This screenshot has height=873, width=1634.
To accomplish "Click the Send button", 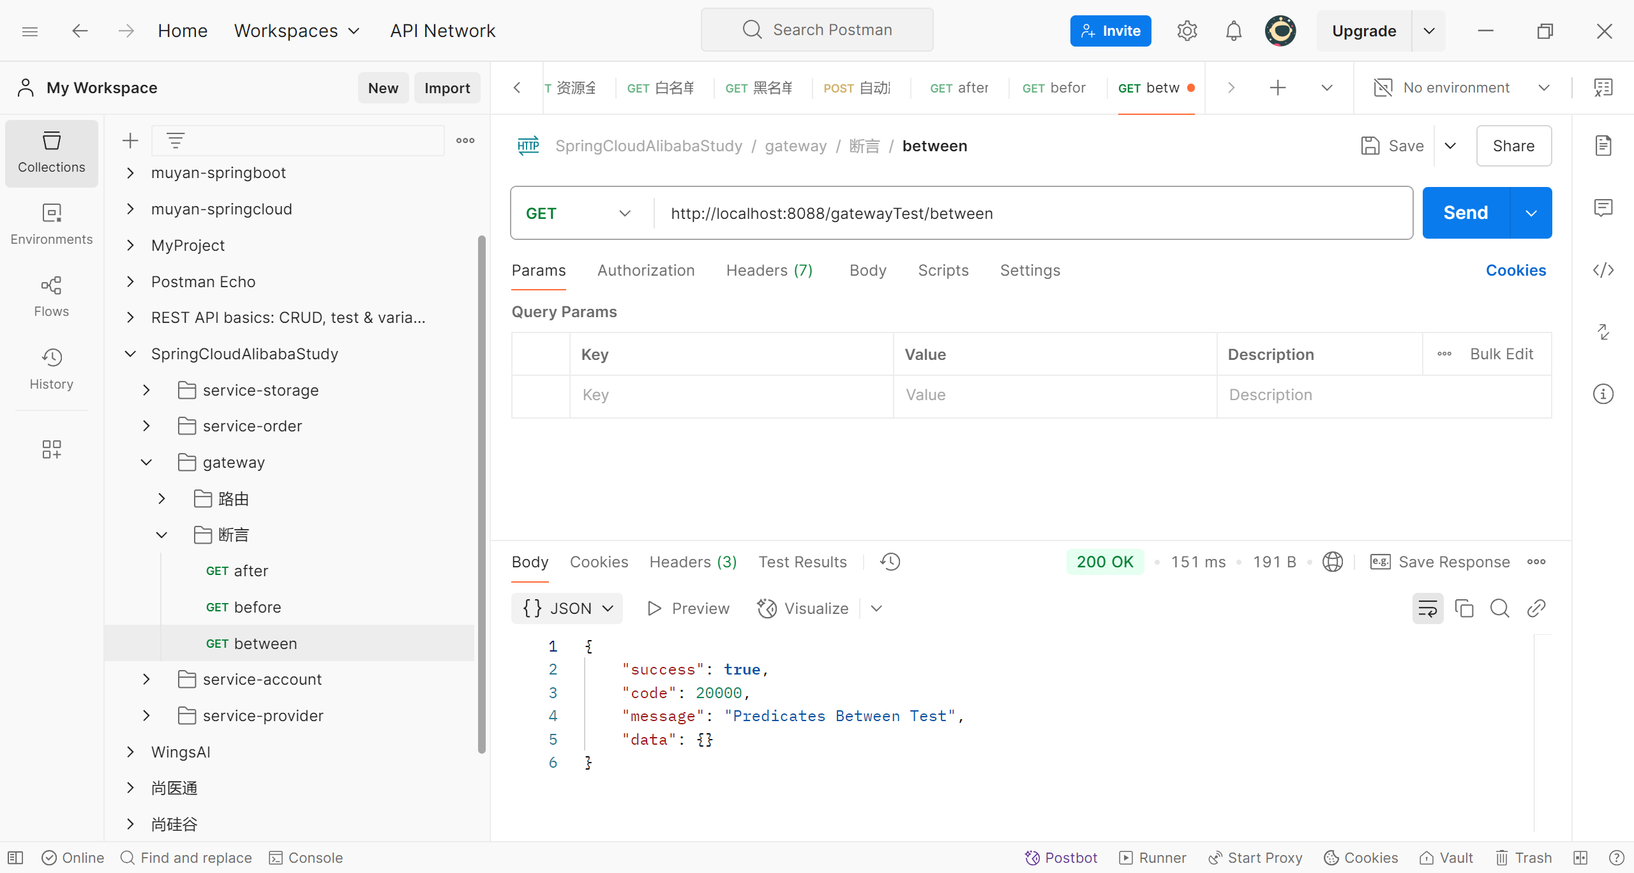I will click(x=1465, y=213).
